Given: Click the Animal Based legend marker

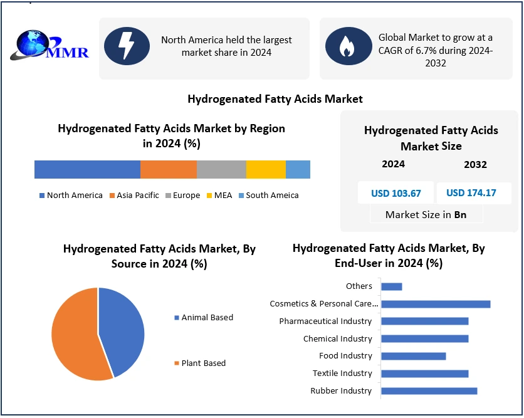Looking at the screenshot, I should pos(176,318).
